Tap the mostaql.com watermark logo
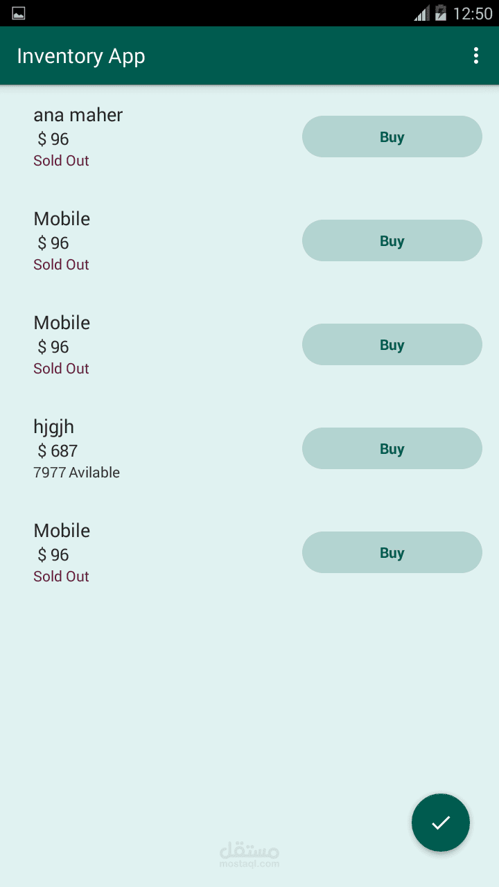Screen dimensions: 499x887 [249, 855]
